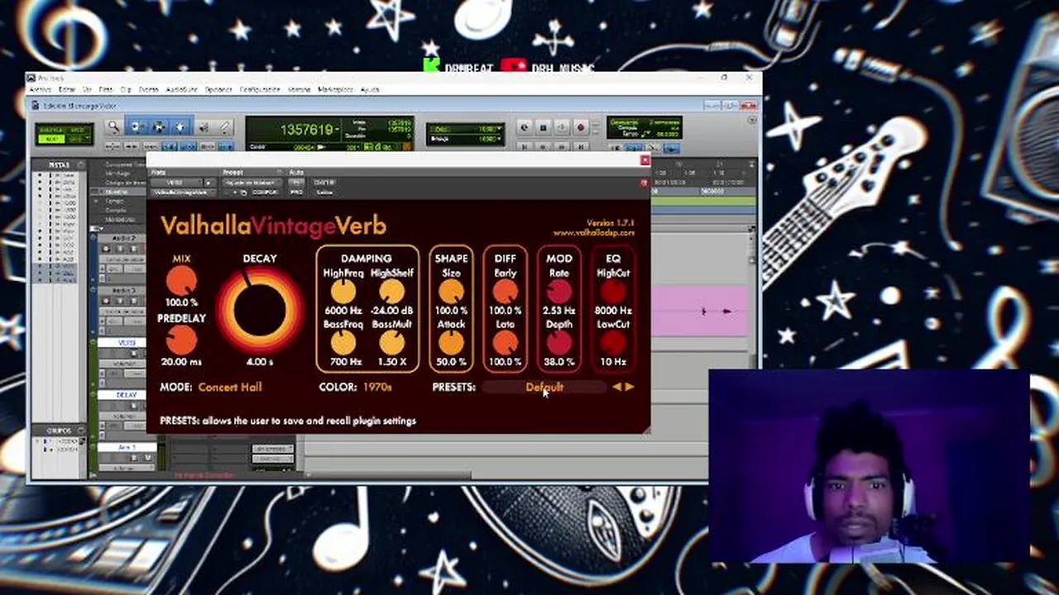Click the pink audio clip in the timeline
Screen dimensions: 1059x595
pyautogui.click(x=699, y=312)
